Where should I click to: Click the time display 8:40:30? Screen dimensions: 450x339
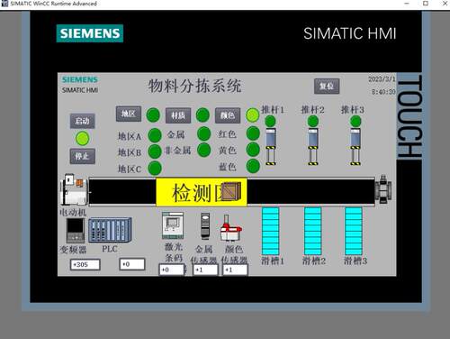tap(383, 92)
